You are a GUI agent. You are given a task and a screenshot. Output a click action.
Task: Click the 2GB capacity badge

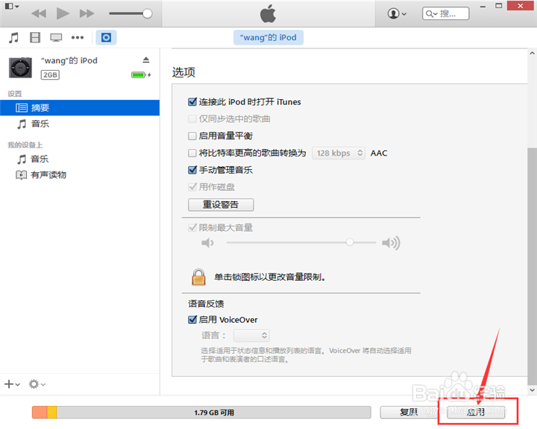[x=50, y=74]
